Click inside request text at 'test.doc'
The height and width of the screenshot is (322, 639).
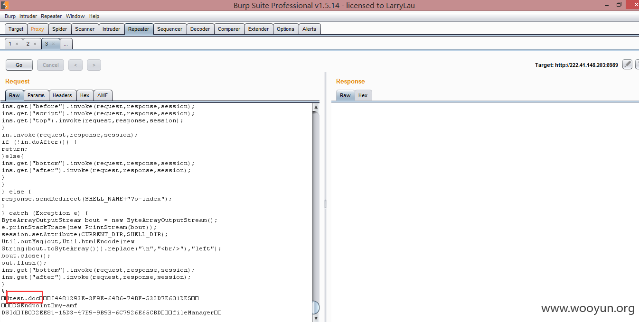[25, 298]
